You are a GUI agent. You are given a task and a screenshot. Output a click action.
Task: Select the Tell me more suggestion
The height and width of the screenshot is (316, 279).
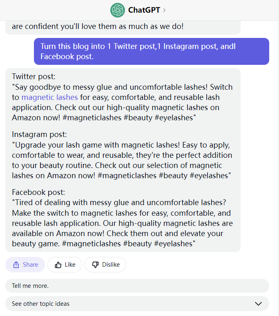pos(137,286)
